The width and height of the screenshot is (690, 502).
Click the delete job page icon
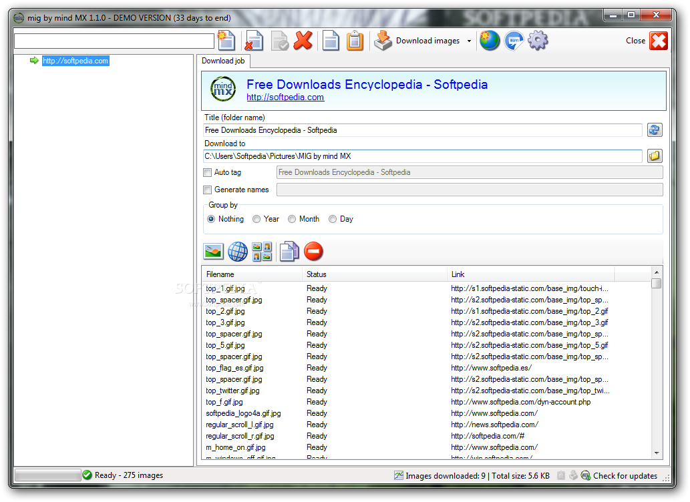(x=254, y=41)
